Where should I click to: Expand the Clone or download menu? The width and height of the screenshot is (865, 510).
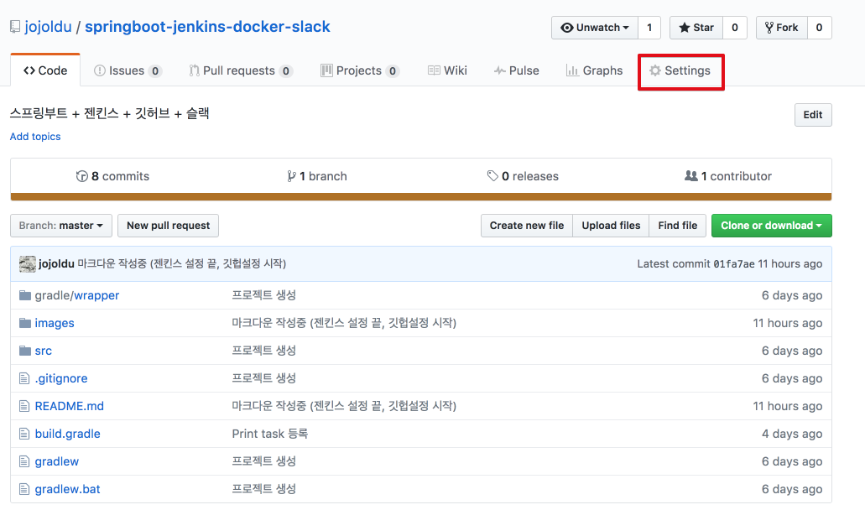(x=771, y=226)
